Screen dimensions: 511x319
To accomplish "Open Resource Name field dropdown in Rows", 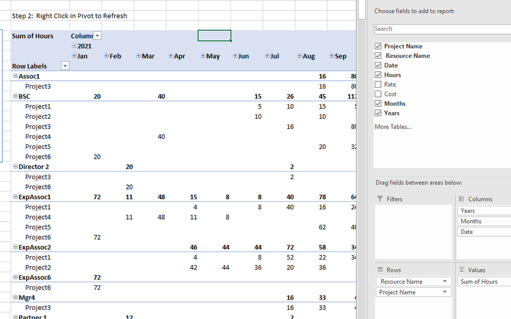I will (445, 282).
